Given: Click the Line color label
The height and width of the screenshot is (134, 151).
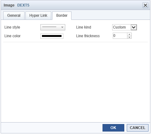Looking at the screenshot, I should pos(12,36).
